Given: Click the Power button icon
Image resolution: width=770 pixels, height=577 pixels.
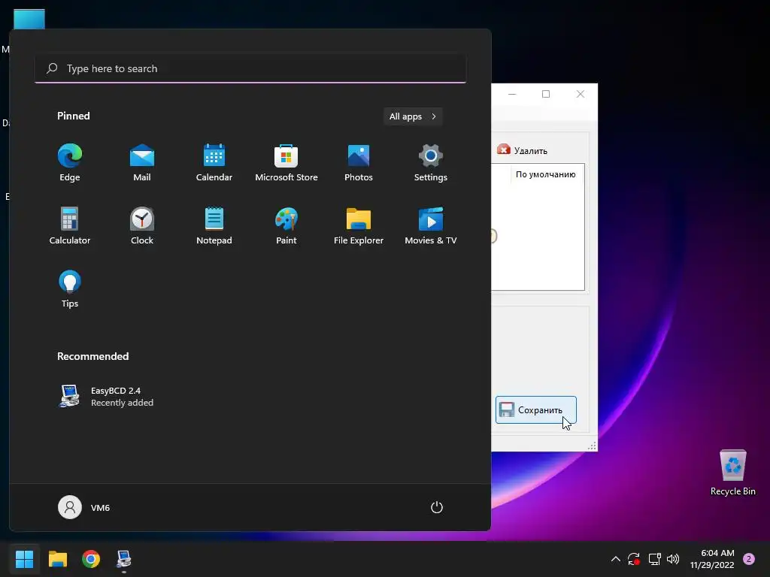Looking at the screenshot, I should (x=437, y=507).
